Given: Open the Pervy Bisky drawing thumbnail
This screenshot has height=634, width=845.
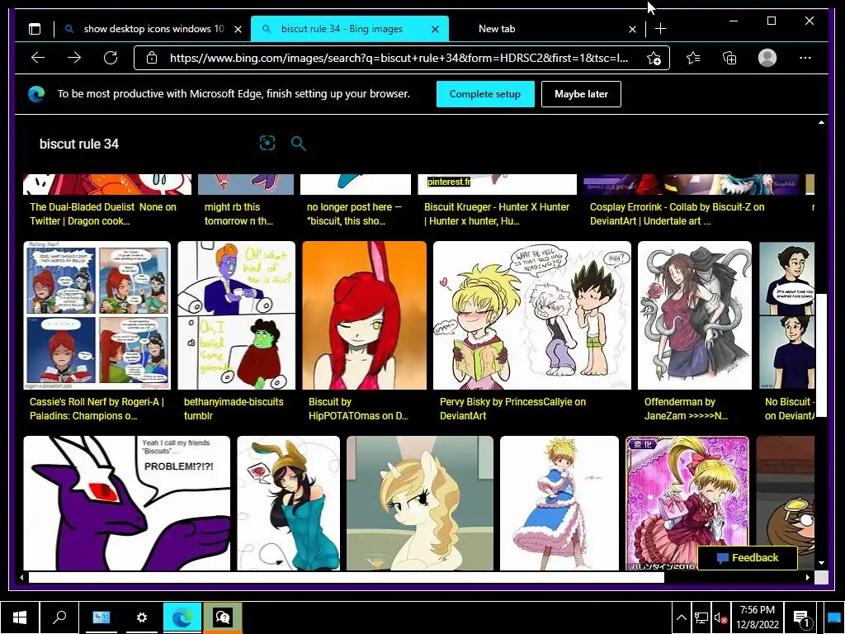Looking at the screenshot, I should pyautogui.click(x=532, y=315).
